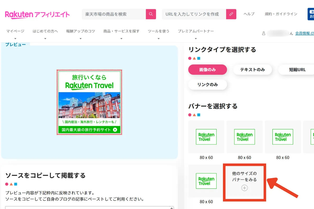Click the リンクタイプを選択する heading
This screenshot has width=314, height=209.
222,49
